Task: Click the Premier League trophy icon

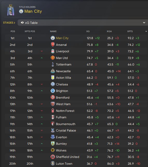Action: (11, 10)
